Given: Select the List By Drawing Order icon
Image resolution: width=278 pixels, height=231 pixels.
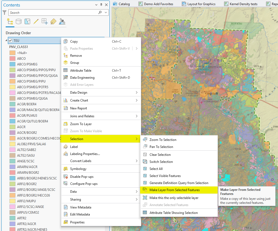Looking at the screenshot, I should pos(10,22).
